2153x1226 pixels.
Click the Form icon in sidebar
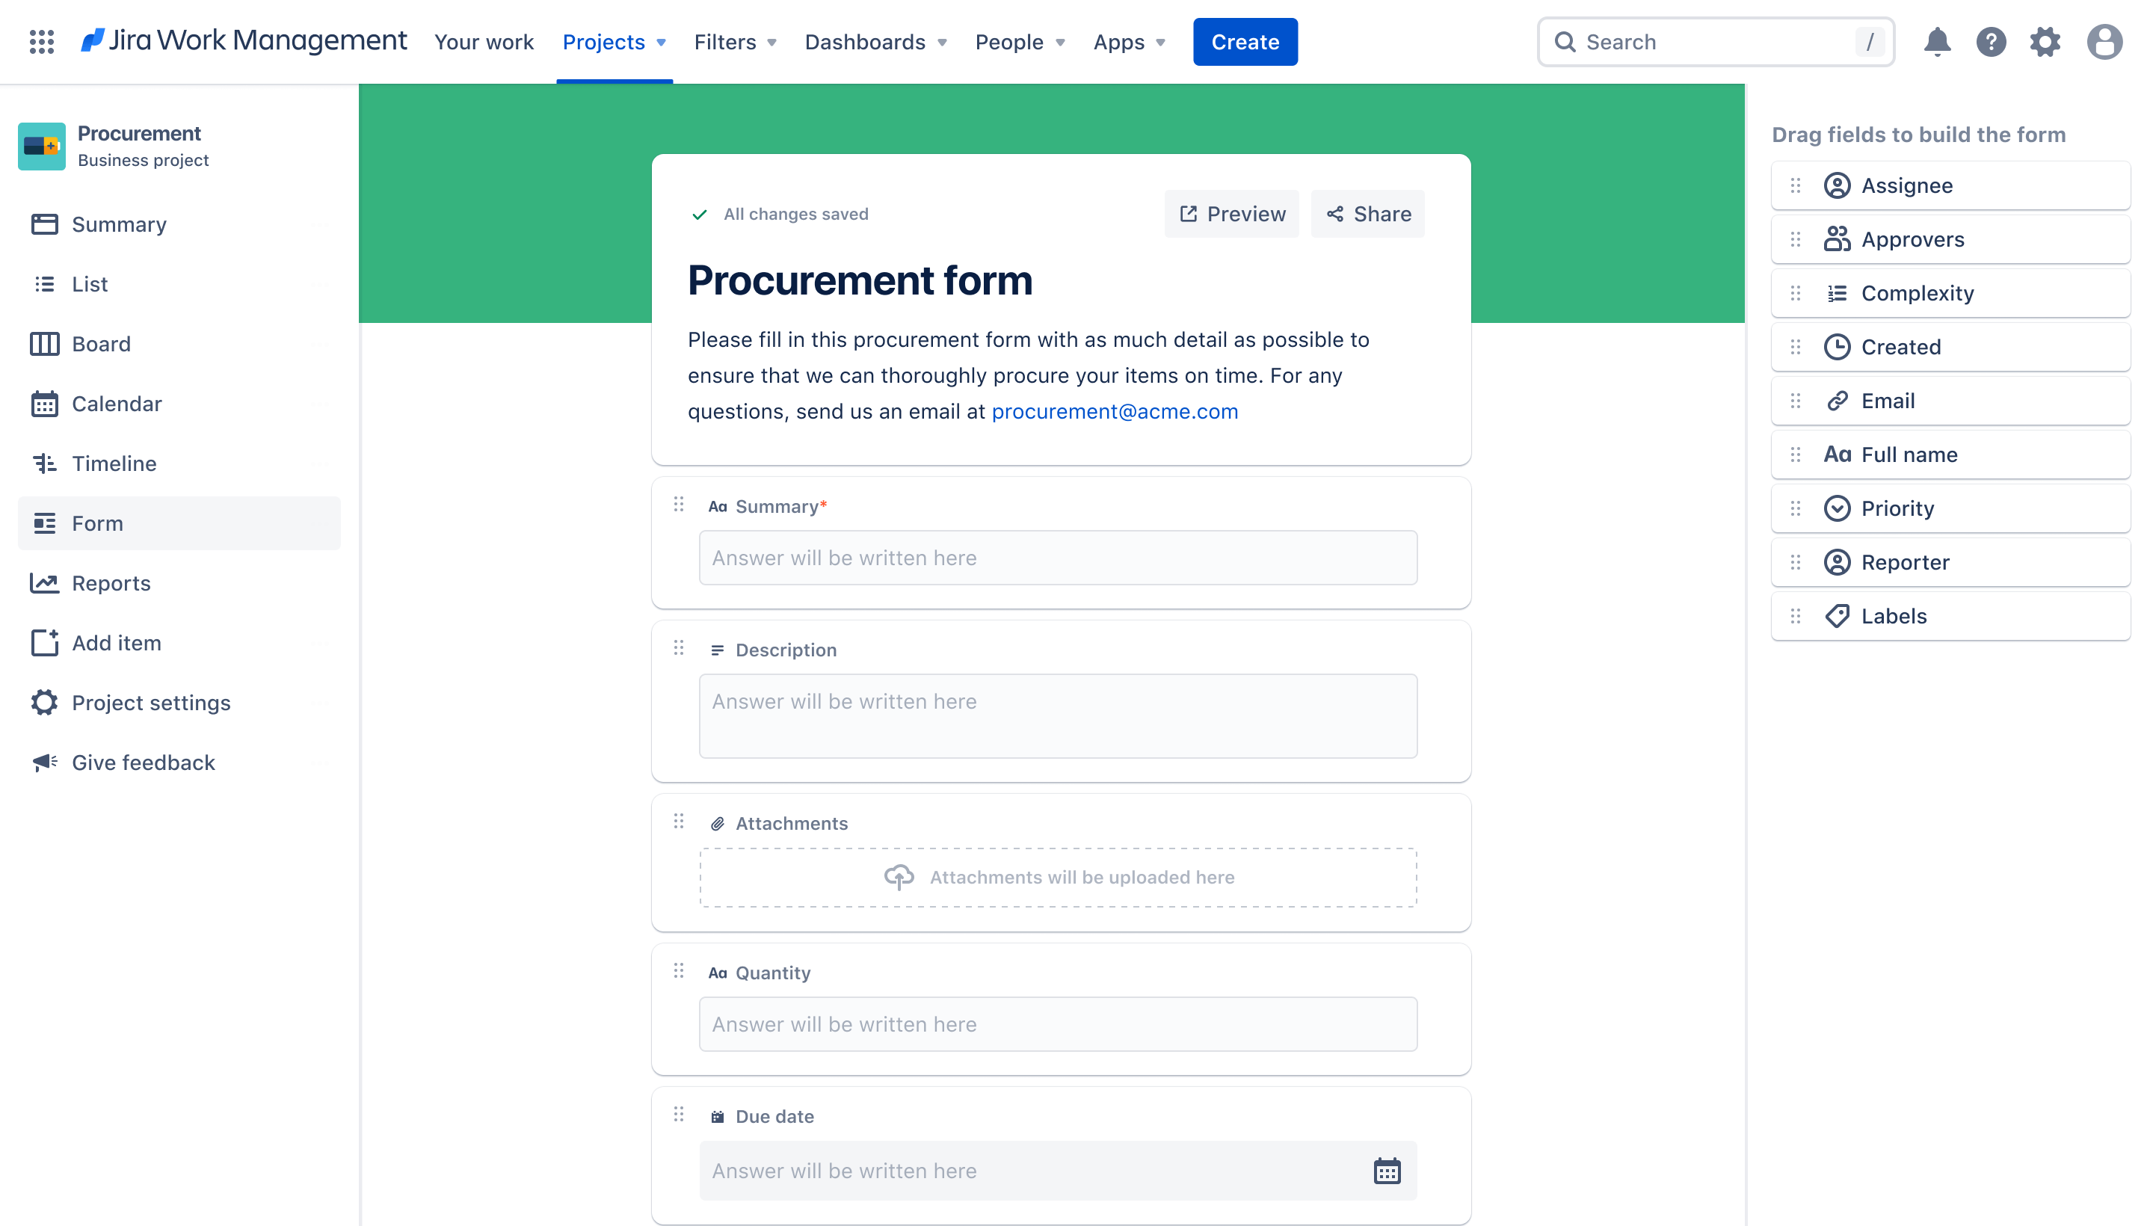coord(46,522)
